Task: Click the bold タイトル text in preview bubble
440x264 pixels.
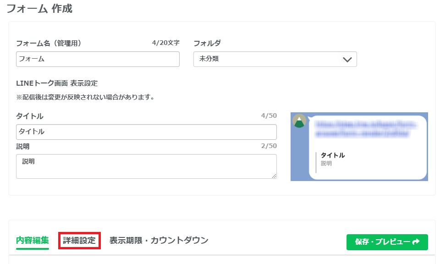Action: click(333, 155)
